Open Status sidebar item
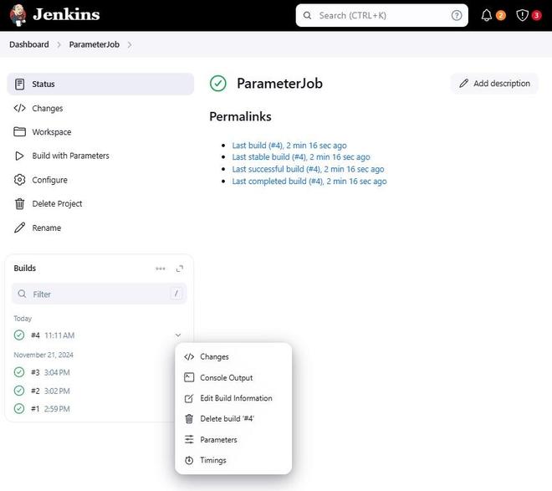Viewport: 552px width, 491px height. [100, 84]
